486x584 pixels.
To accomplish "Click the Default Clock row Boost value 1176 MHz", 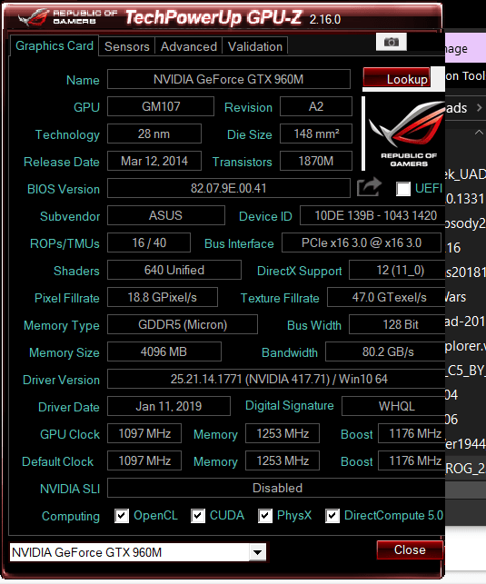I will coord(412,460).
